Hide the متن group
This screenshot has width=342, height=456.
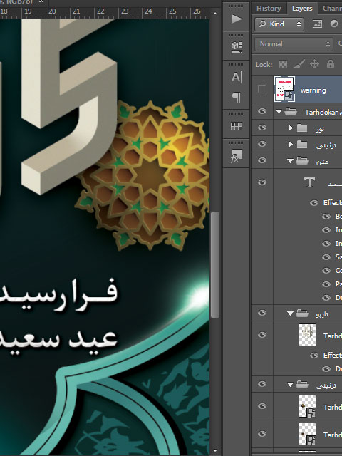(x=262, y=160)
